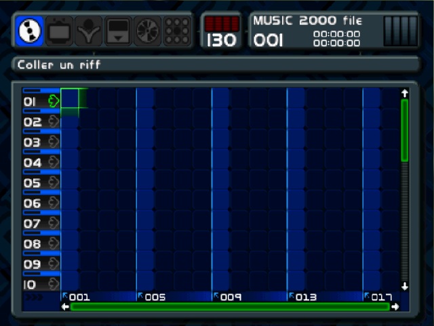Click the up arrow of vertical scrollbar
Screen dimensions: 434x326
(x=405, y=93)
